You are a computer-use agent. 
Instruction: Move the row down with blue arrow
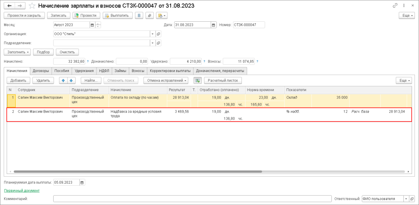(x=72, y=81)
